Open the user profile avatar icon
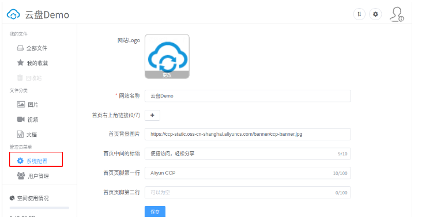 click(397, 14)
